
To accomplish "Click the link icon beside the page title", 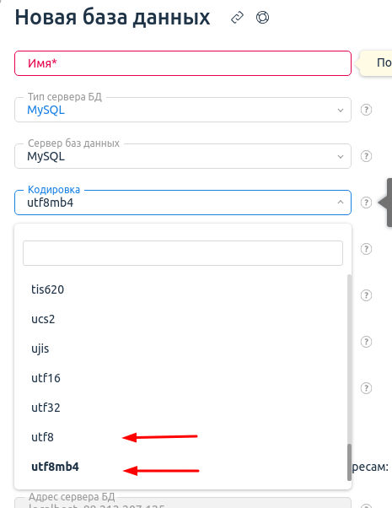I will click(237, 18).
